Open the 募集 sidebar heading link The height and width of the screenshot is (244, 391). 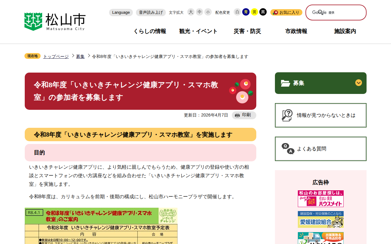[299, 83]
